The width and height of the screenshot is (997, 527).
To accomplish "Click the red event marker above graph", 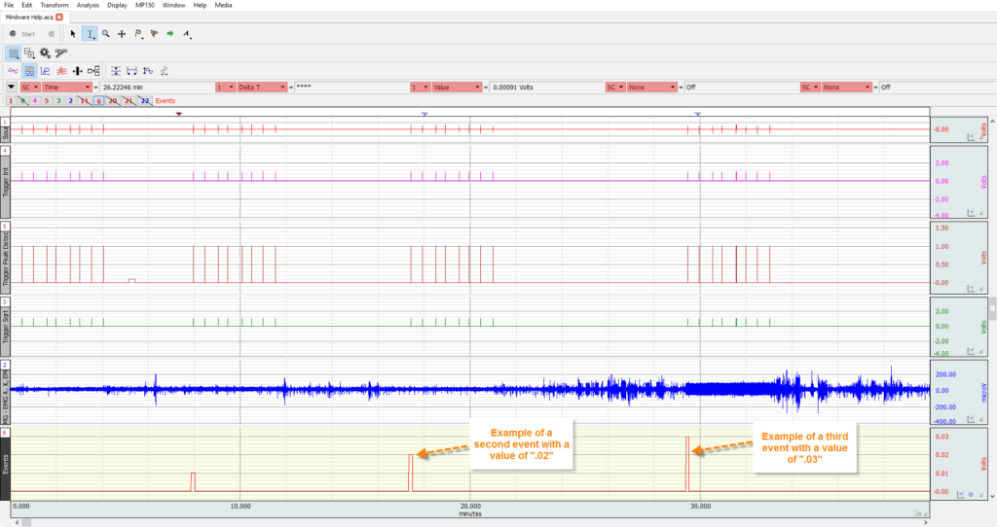I will coord(179,114).
